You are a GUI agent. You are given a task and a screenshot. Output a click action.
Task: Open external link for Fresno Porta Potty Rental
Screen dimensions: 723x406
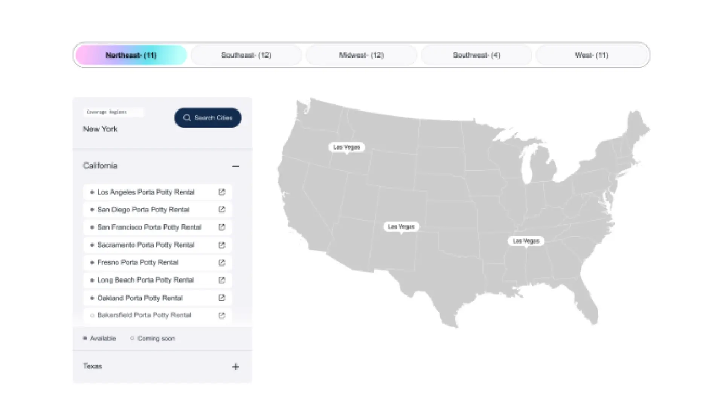(222, 262)
